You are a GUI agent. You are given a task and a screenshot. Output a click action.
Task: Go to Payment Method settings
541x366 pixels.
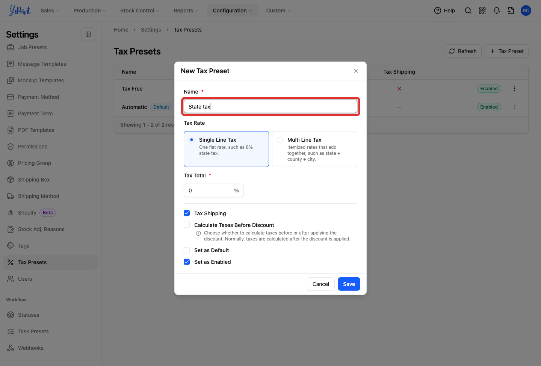tap(50, 97)
